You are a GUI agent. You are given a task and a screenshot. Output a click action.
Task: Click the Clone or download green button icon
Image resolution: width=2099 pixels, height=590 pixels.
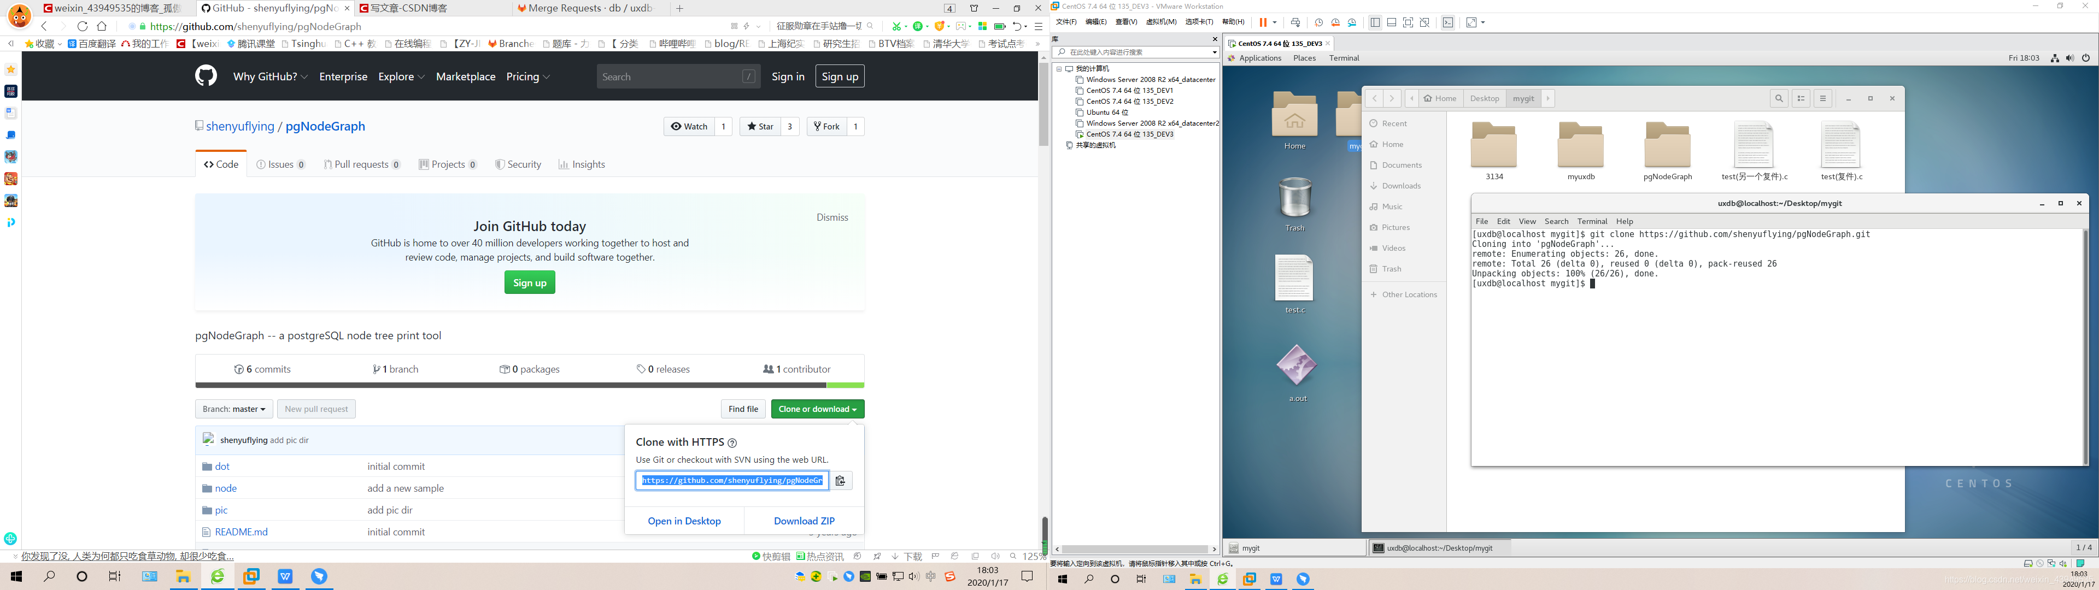[814, 408]
